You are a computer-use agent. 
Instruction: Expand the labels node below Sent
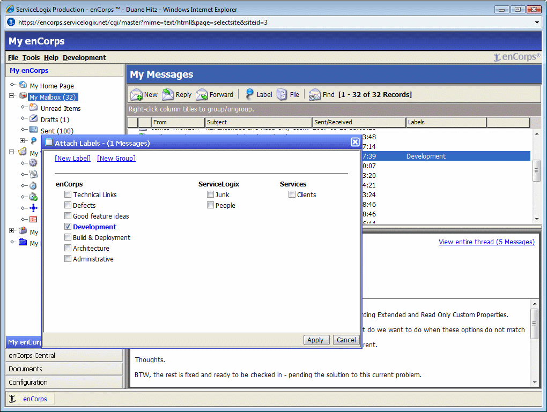coord(23,140)
